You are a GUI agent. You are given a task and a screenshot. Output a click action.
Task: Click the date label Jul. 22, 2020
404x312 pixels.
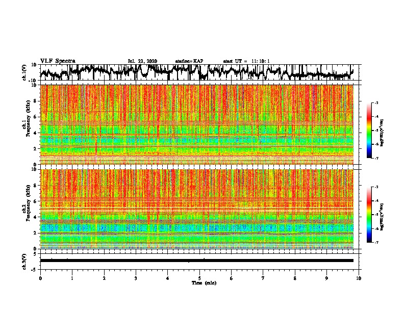tap(142, 61)
